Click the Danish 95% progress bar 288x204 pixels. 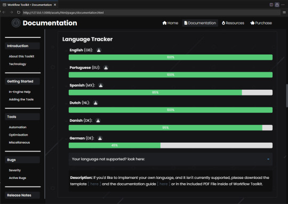[171, 128]
